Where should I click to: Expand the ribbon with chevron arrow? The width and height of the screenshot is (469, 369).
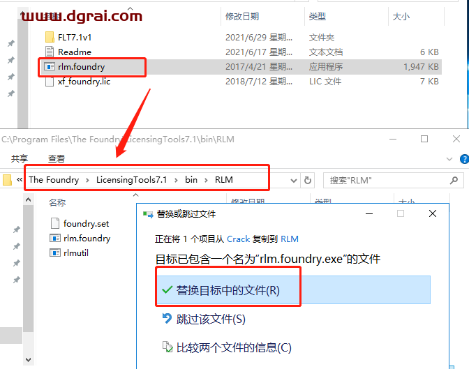coord(449,159)
